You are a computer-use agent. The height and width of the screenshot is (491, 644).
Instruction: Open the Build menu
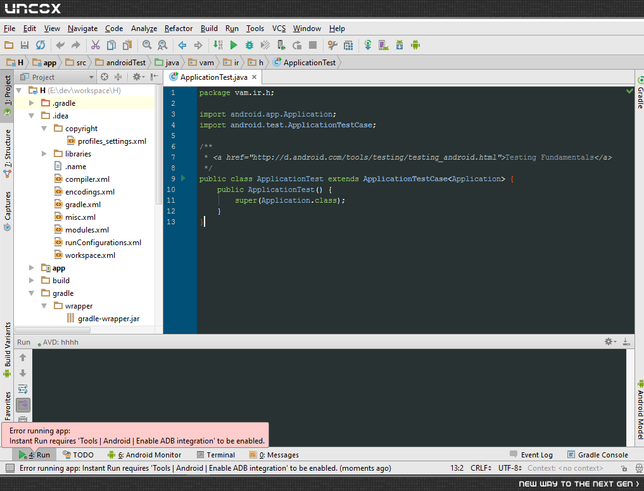click(x=209, y=29)
